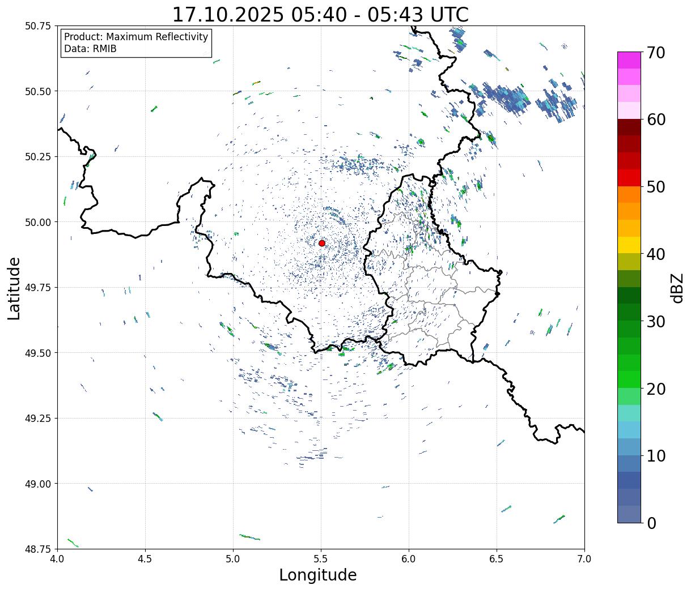
Task: Click the latitude tick label 50.25
Action: point(38,157)
